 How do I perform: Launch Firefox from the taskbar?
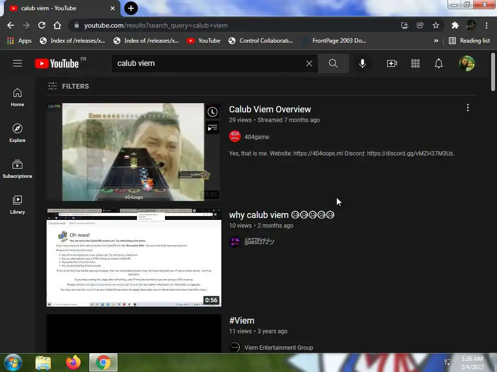pos(73,362)
